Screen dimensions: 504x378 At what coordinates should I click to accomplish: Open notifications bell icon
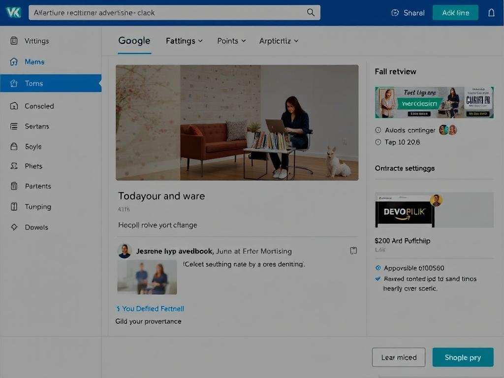[x=491, y=13]
